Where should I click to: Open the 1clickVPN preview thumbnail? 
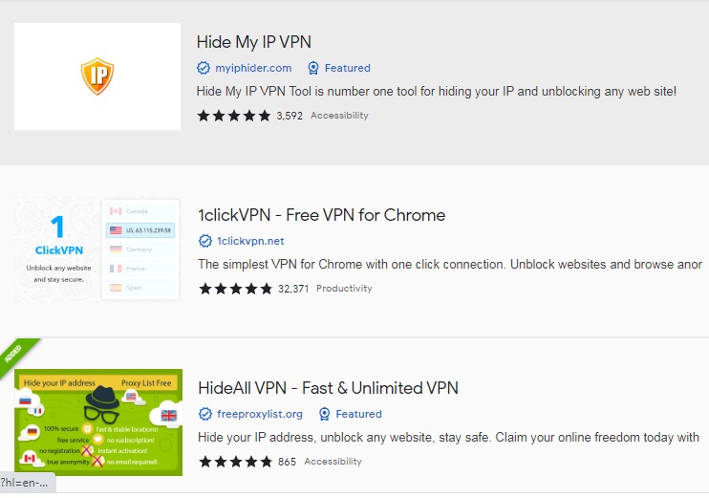pos(97,249)
